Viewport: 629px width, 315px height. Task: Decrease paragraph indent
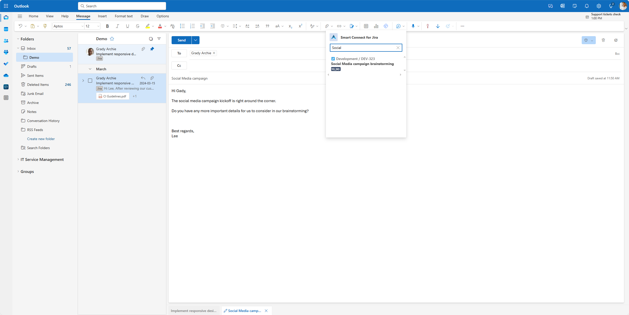(203, 26)
